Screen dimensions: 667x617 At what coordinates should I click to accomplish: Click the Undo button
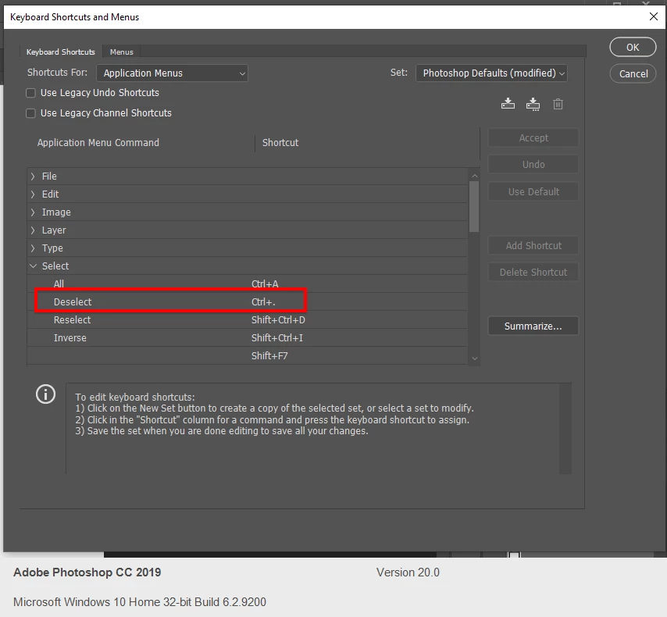(533, 164)
